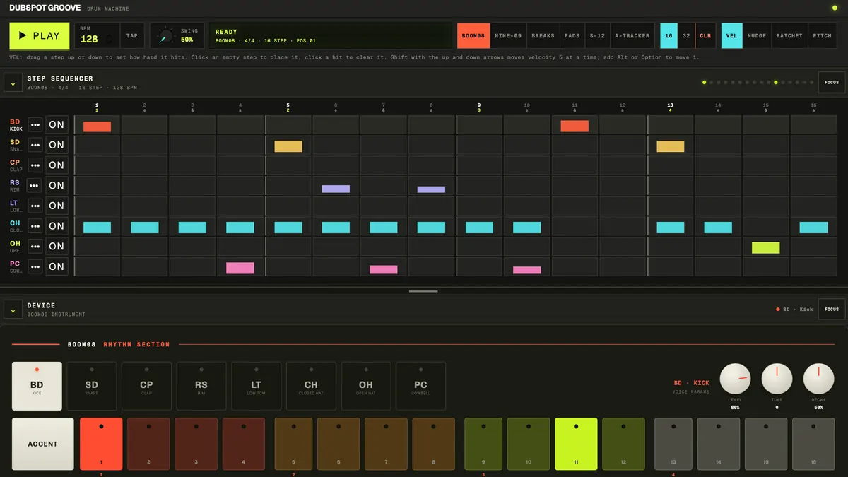The image size is (848, 477).
Task: Tap step pad 16 in rhythm section
Action: pos(813,444)
